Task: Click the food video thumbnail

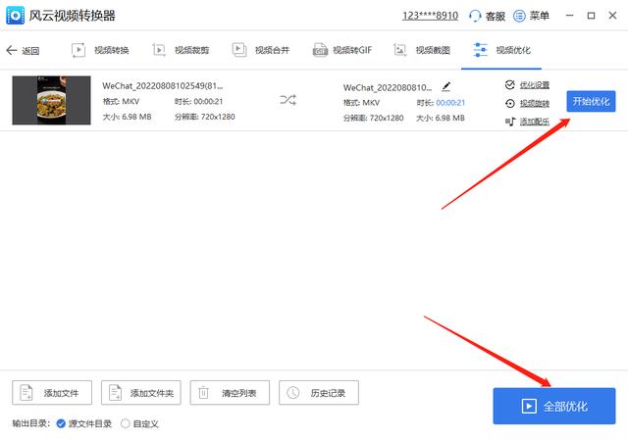Action: click(x=51, y=100)
